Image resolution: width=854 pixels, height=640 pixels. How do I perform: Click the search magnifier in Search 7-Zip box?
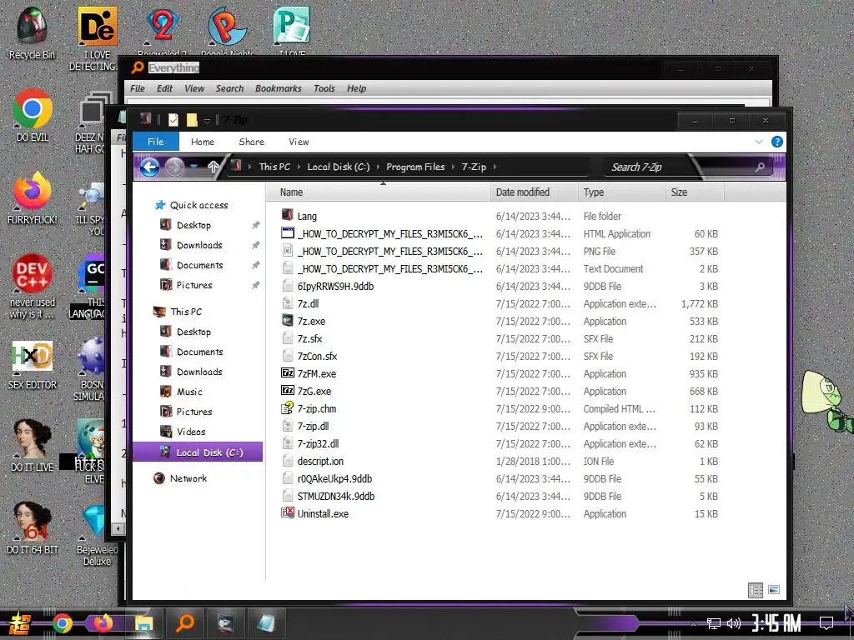(x=760, y=167)
